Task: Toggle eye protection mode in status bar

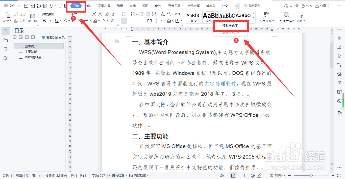Action: tap(222, 175)
